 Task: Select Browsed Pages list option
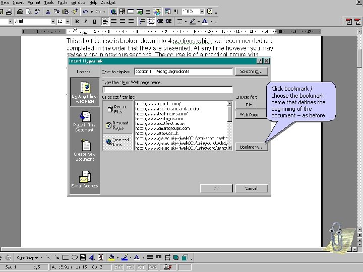pyautogui.click(x=117, y=125)
